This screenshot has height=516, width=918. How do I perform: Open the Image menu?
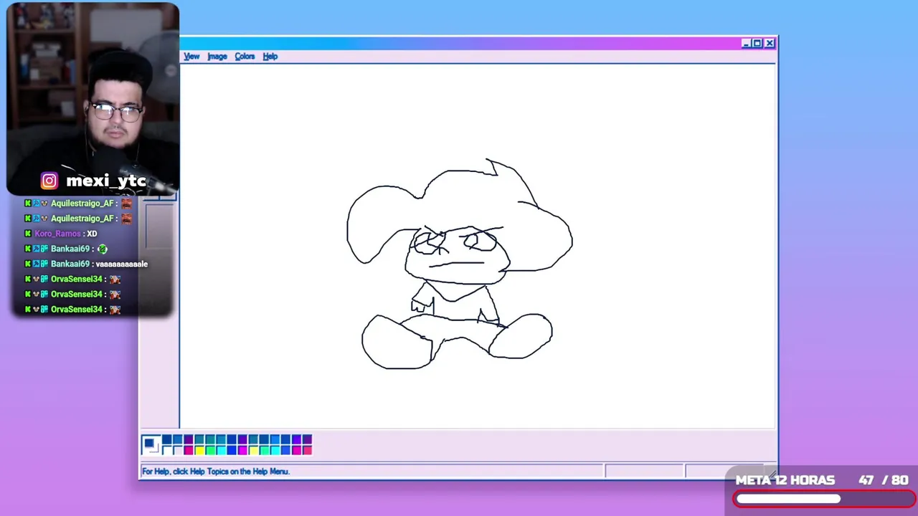(217, 57)
